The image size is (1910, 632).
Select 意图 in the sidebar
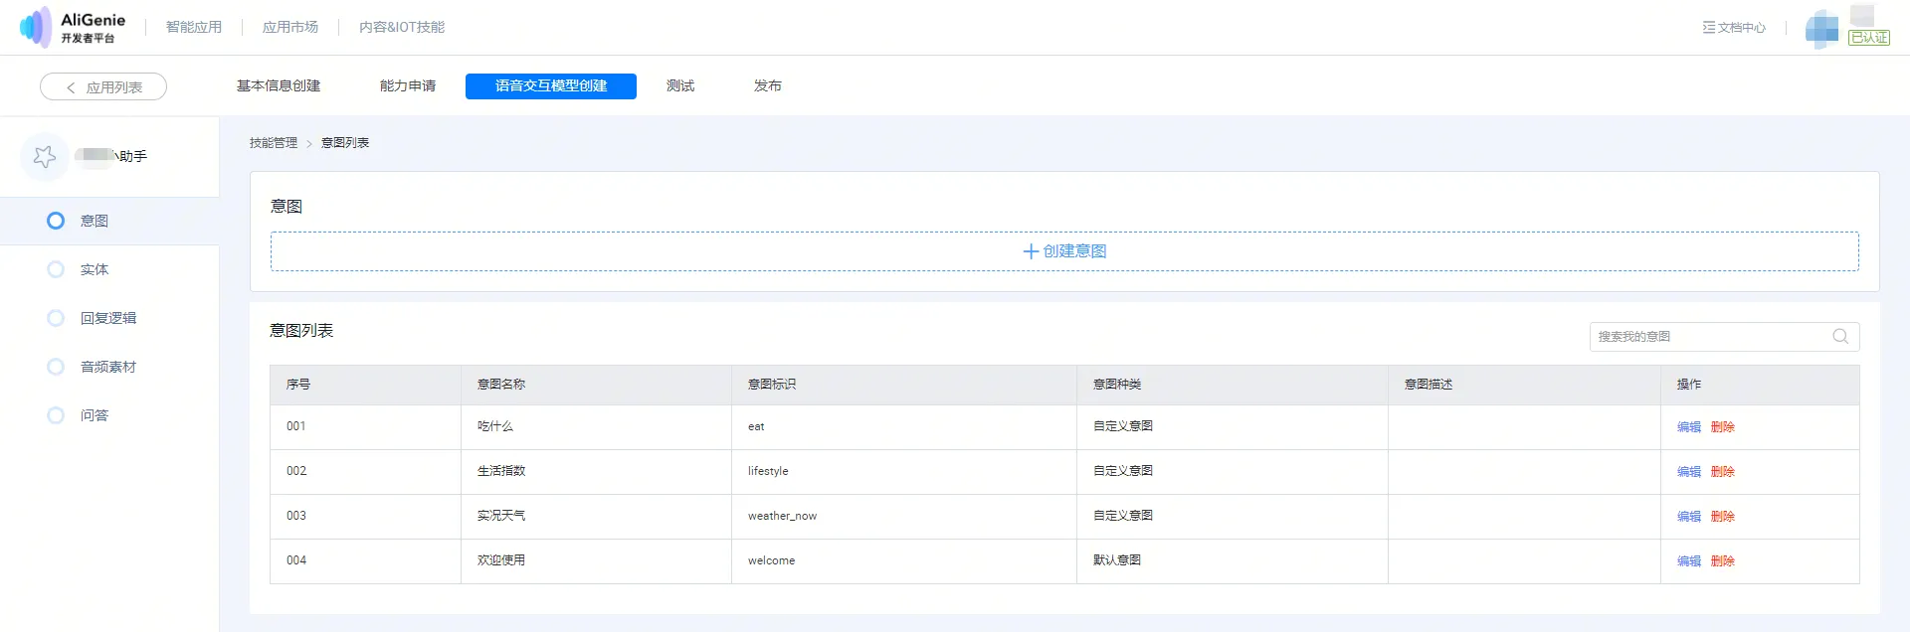95,221
